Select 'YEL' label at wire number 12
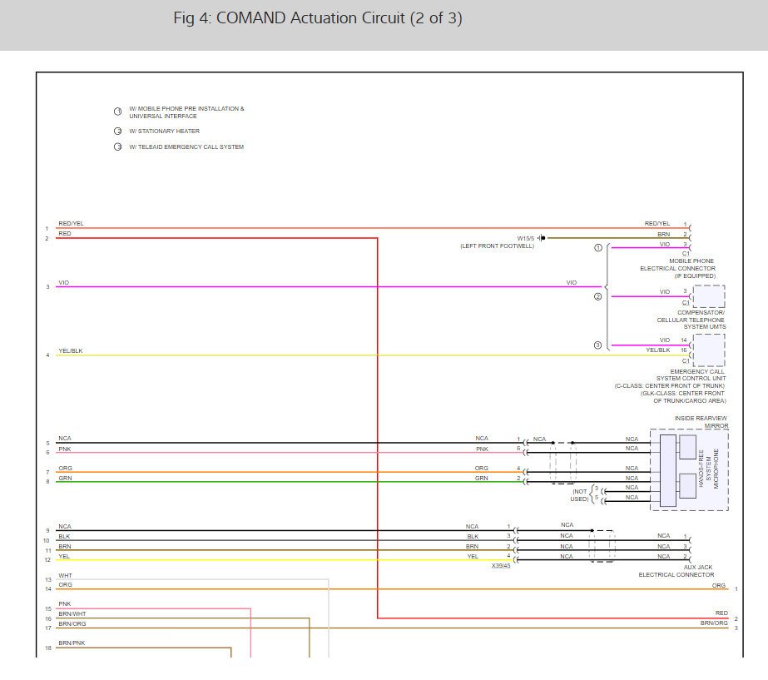768x680 pixels. pos(64,557)
